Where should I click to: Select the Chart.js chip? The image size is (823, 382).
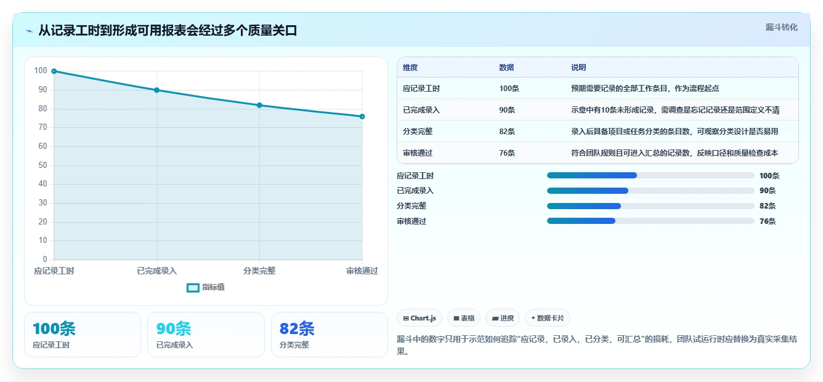(x=420, y=318)
